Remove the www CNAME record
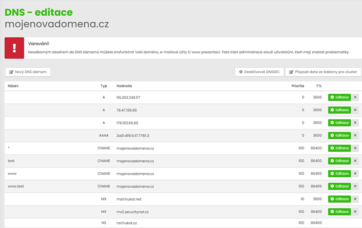Image resolution: width=362 pixels, height=228 pixels. (355, 173)
